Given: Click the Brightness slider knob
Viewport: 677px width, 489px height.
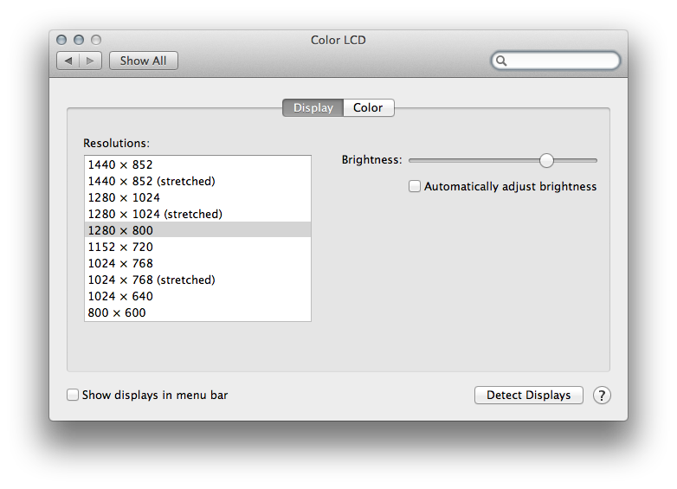Looking at the screenshot, I should pos(546,160).
